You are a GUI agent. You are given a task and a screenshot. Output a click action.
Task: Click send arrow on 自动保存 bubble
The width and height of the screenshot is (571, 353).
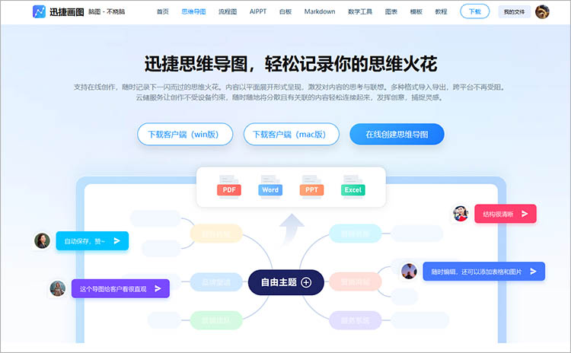(117, 241)
